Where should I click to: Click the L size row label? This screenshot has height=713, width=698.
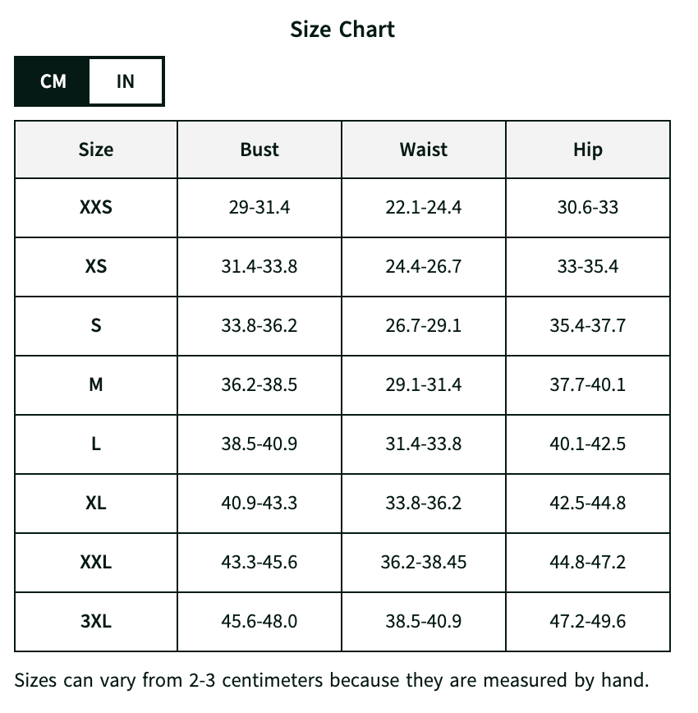tap(96, 444)
